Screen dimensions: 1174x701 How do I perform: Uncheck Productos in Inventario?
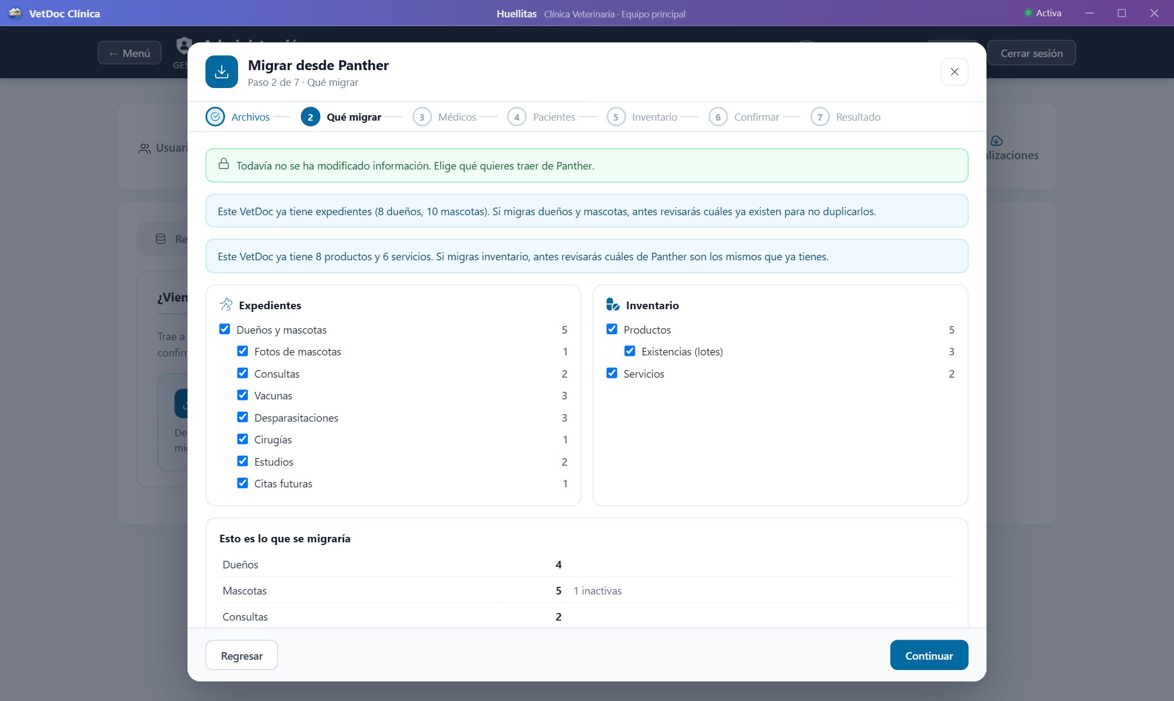[611, 329]
